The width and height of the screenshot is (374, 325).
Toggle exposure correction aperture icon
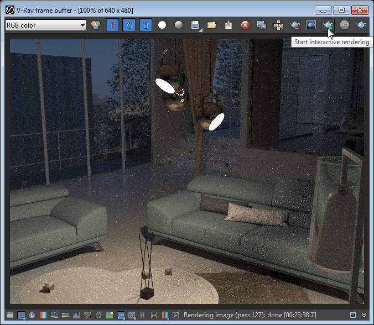[98, 315]
